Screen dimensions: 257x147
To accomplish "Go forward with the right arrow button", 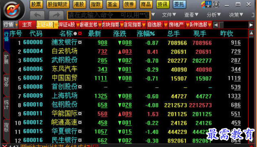I will click(56, 15).
